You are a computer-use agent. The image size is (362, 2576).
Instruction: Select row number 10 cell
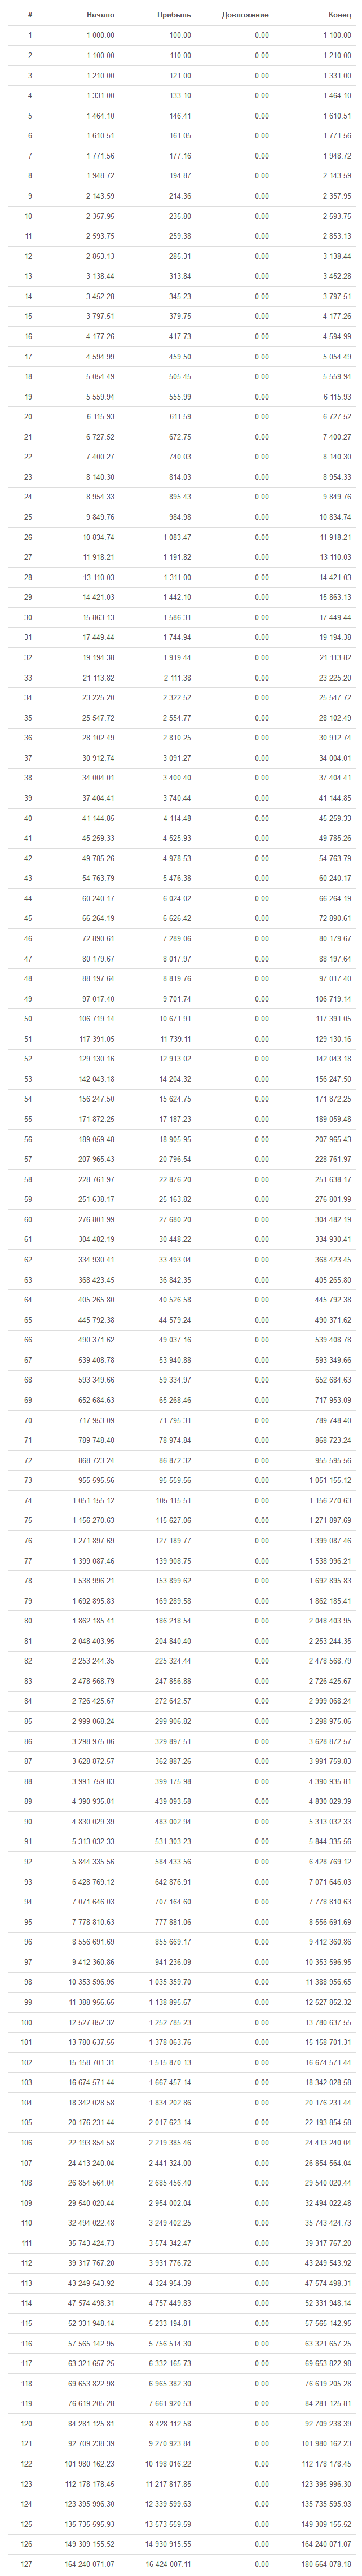click(29, 216)
